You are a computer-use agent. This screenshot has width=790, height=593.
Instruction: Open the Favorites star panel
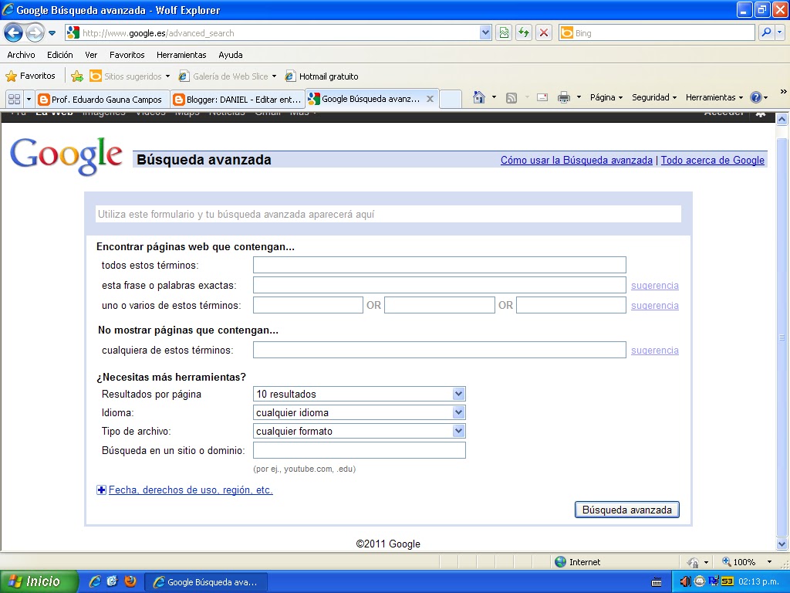13,76
